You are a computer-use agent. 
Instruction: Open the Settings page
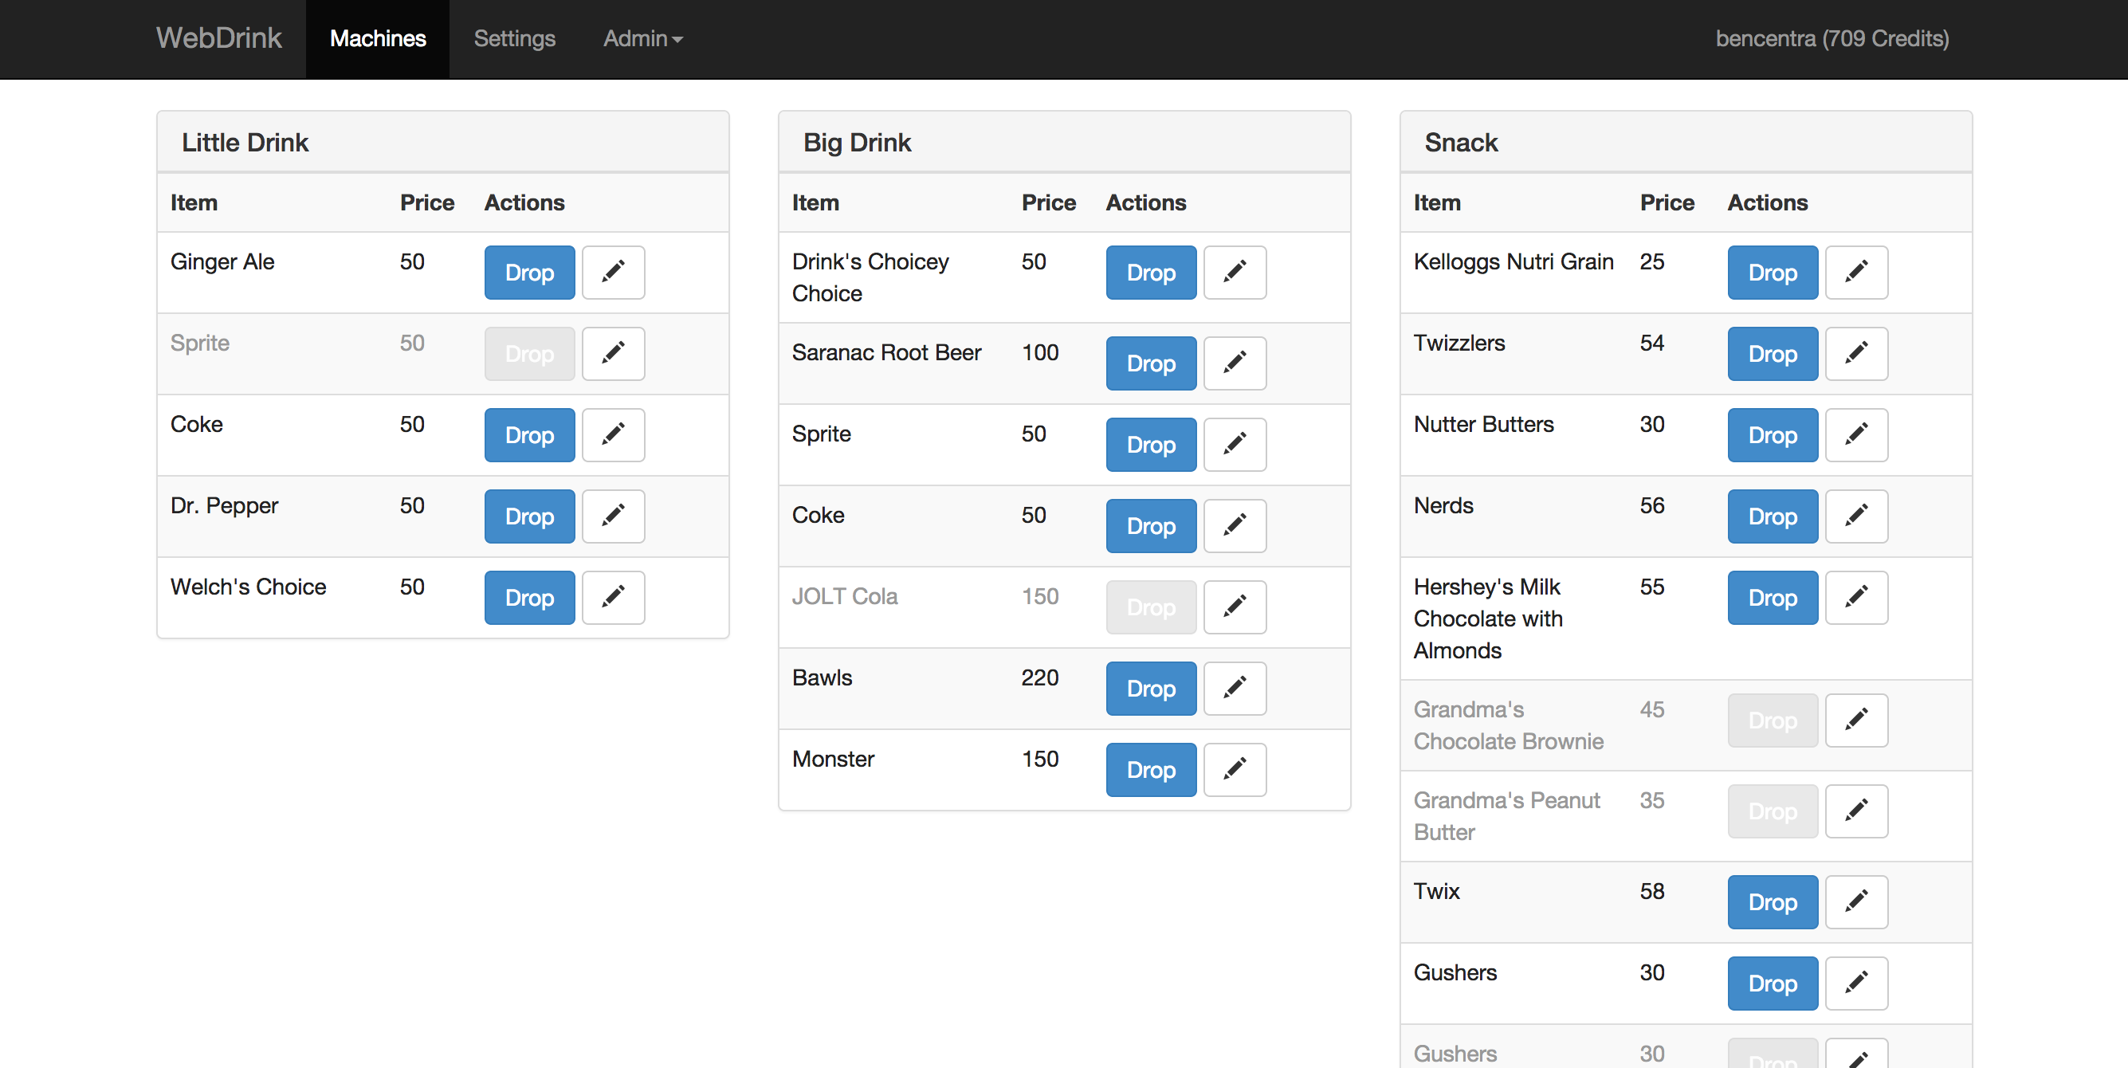click(514, 39)
